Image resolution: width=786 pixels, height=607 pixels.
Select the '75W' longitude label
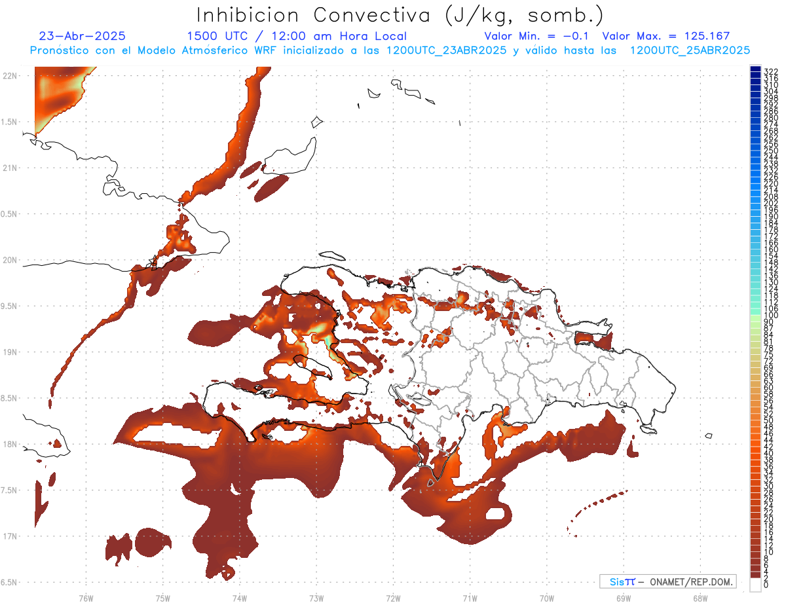162,598
